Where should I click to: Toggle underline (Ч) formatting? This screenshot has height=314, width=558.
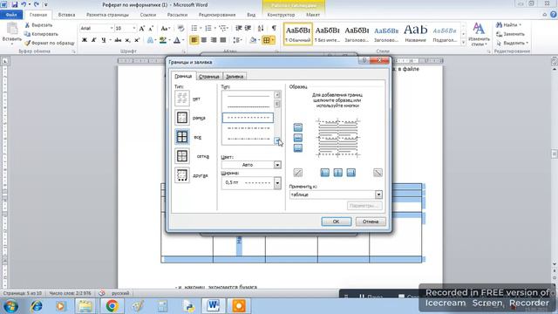point(103,40)
